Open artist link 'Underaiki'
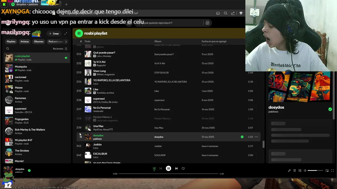This screenshot has width=337, height=189. 98,111
